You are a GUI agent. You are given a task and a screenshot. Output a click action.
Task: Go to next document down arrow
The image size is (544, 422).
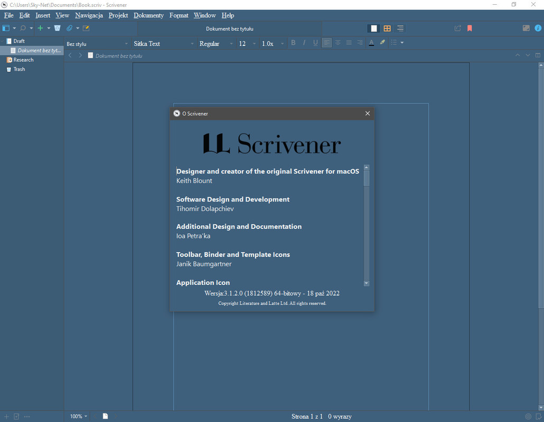point(528,55)
